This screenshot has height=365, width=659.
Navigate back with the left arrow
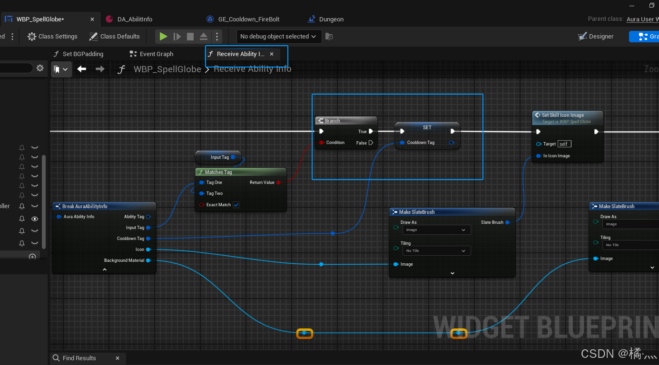click(82, 69)
